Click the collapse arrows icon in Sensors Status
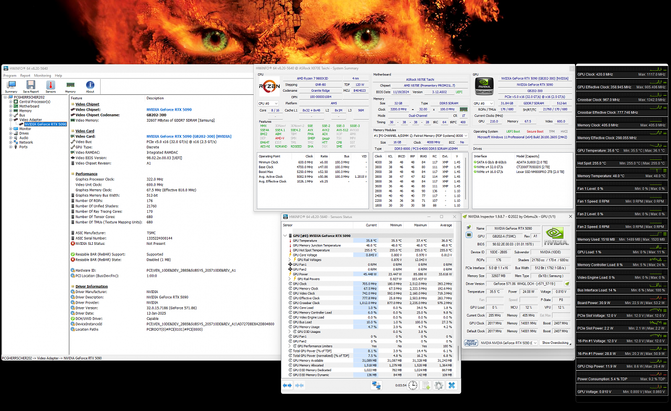This screenshot has width=671, height=411. tap(299, 385)
